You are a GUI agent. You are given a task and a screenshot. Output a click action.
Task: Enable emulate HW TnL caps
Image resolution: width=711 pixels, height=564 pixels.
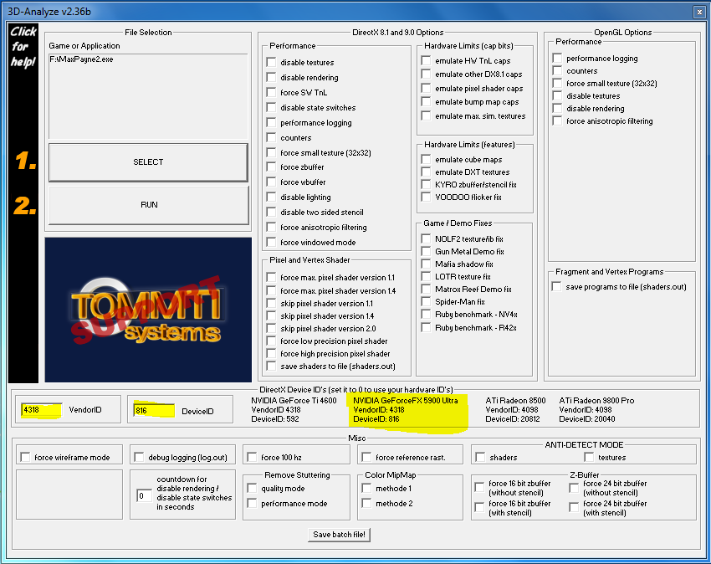(x=426, y=60)
